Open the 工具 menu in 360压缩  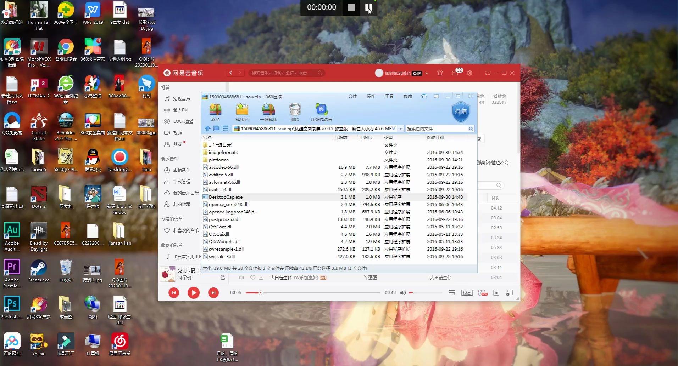coord(389,96)
